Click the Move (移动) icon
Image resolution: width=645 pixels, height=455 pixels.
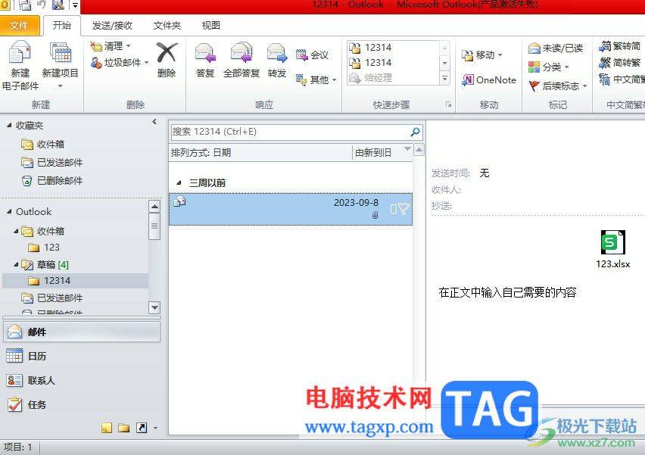(x=468, y=55)
